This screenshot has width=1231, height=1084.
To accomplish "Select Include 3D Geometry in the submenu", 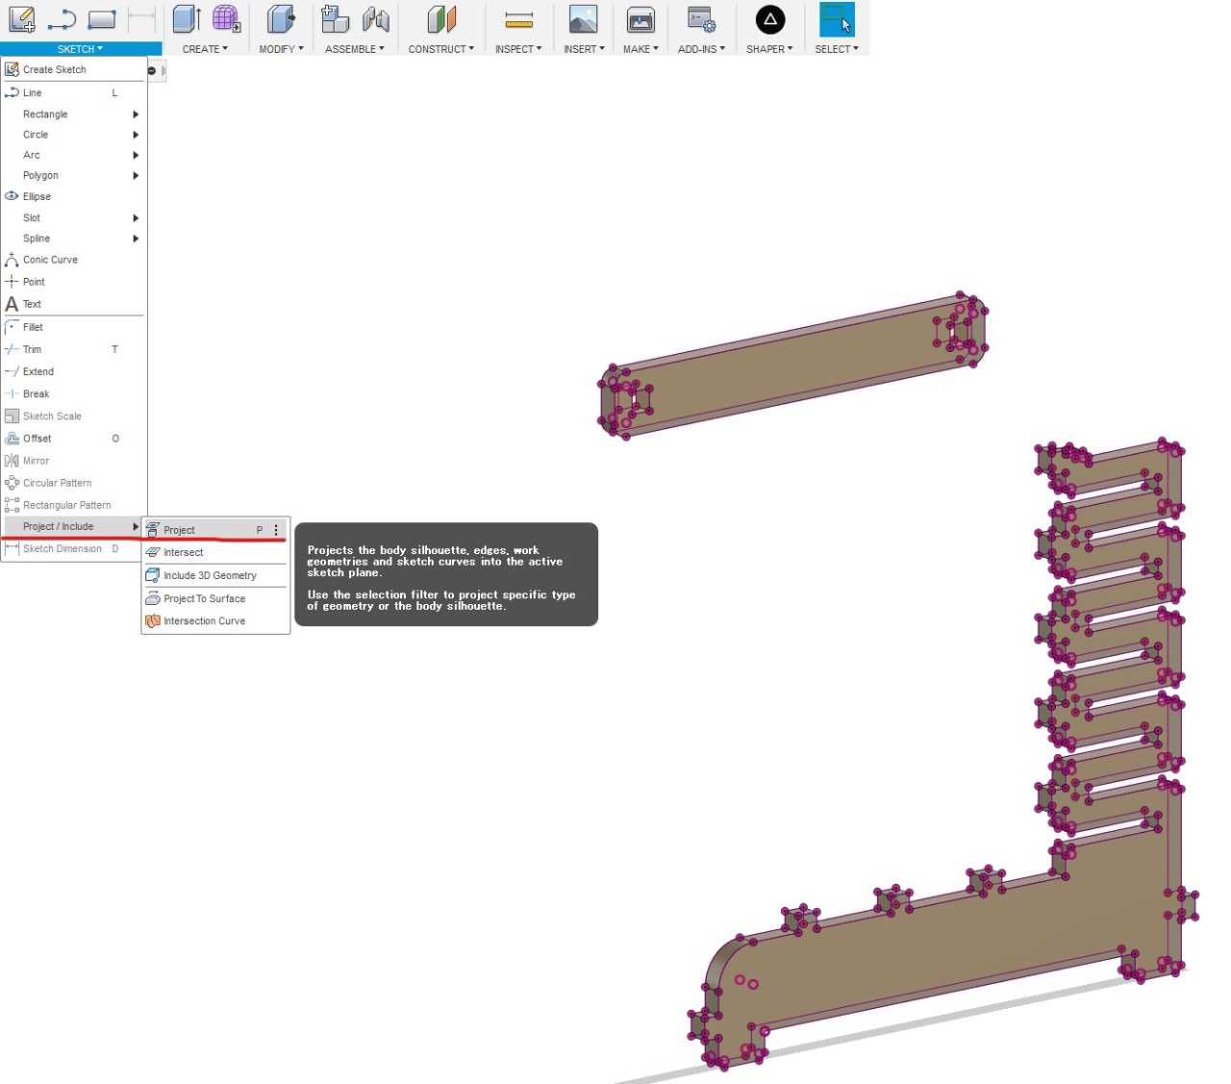I will click(215, 575).
